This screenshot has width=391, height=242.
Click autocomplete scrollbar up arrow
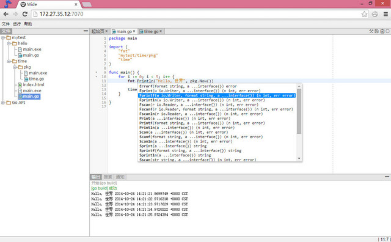pyautogui.click(x=299, y=86)
